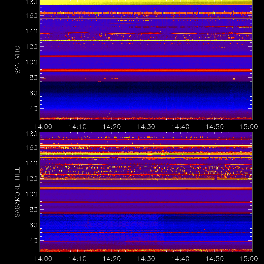Click the 120 frequency label on Sagamore Hill plot

31,179
